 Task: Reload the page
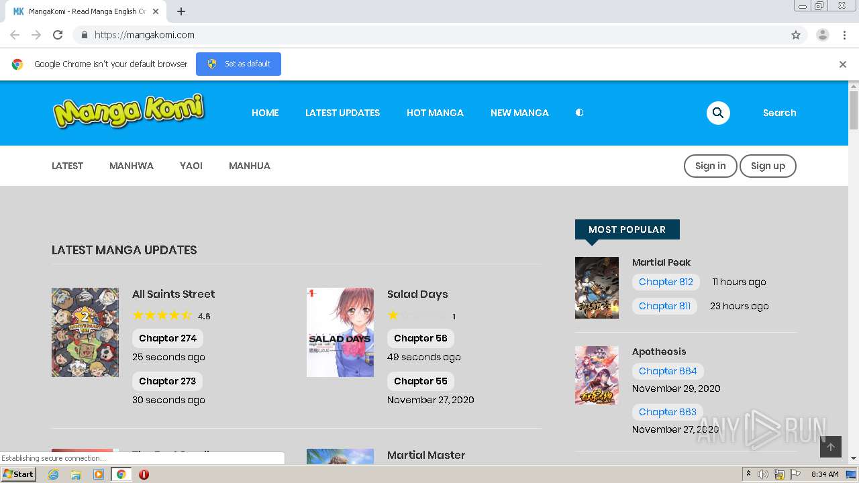coord(58,35)
